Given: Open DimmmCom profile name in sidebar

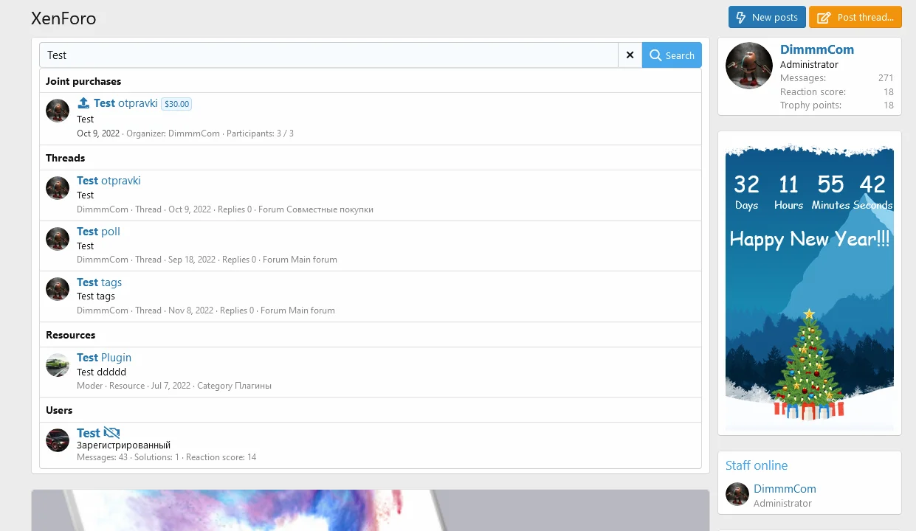Looking at the screenshot, I should click(x=816, y=49).
